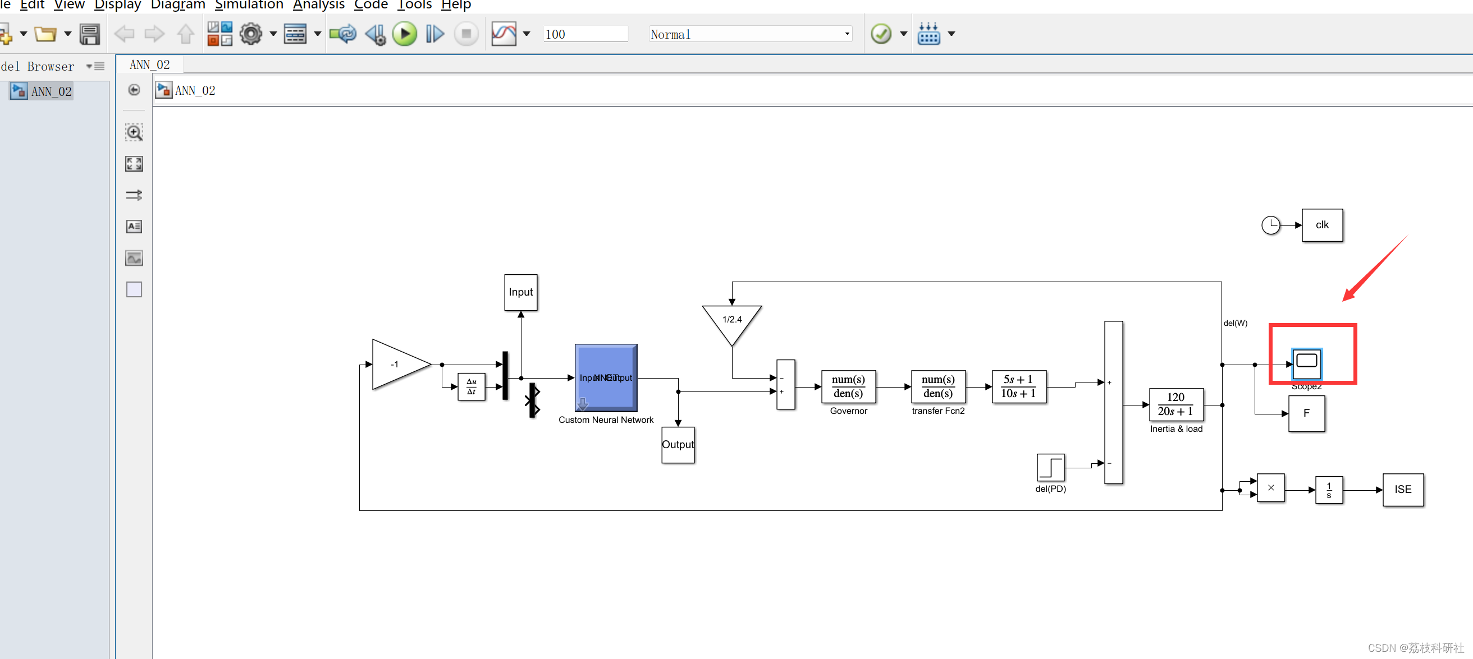Viewport: 1473px width, 659px height.
Task: Toggle the Hide/Show Explorer Bar arrow
Action: [x=134, y=90]
